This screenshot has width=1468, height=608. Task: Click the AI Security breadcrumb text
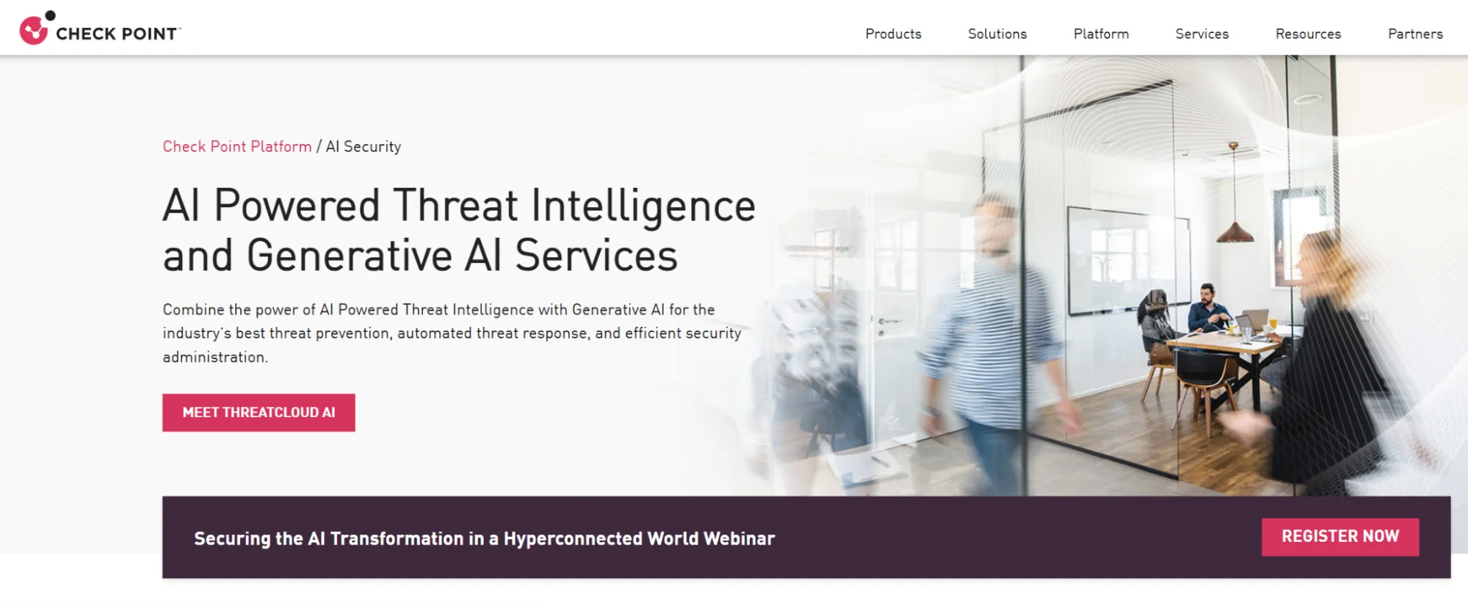(364, 146)
